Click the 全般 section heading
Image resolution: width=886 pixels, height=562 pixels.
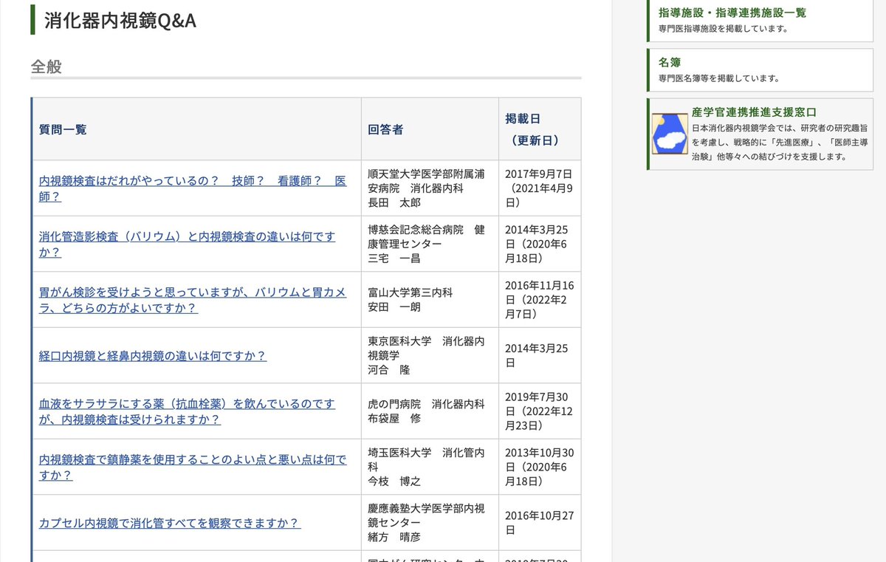pyautogui.click(x=46, y=66)
